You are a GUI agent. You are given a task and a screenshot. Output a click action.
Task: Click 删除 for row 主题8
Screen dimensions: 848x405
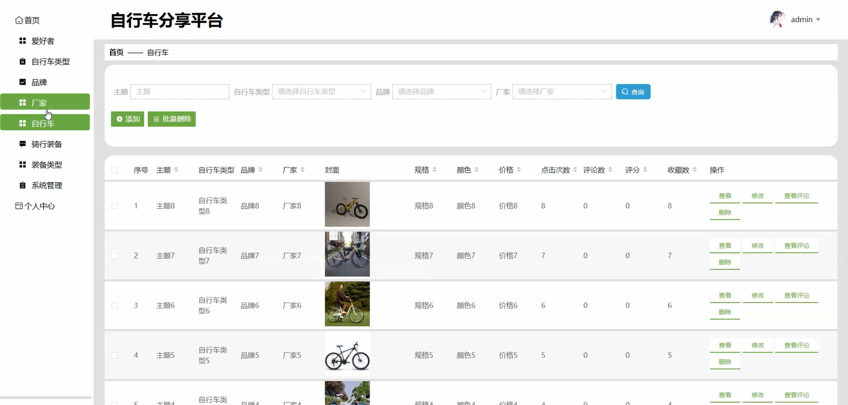coord(725,212)
